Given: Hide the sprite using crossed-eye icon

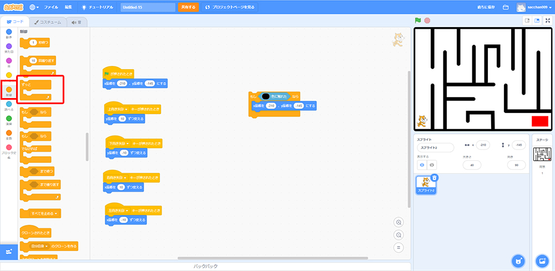Looking at the screenshot, I should 432,165.
